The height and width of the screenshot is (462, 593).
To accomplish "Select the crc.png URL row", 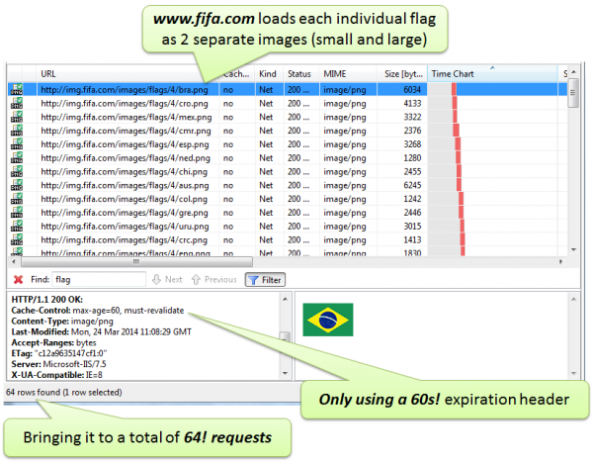I will 125,239.
